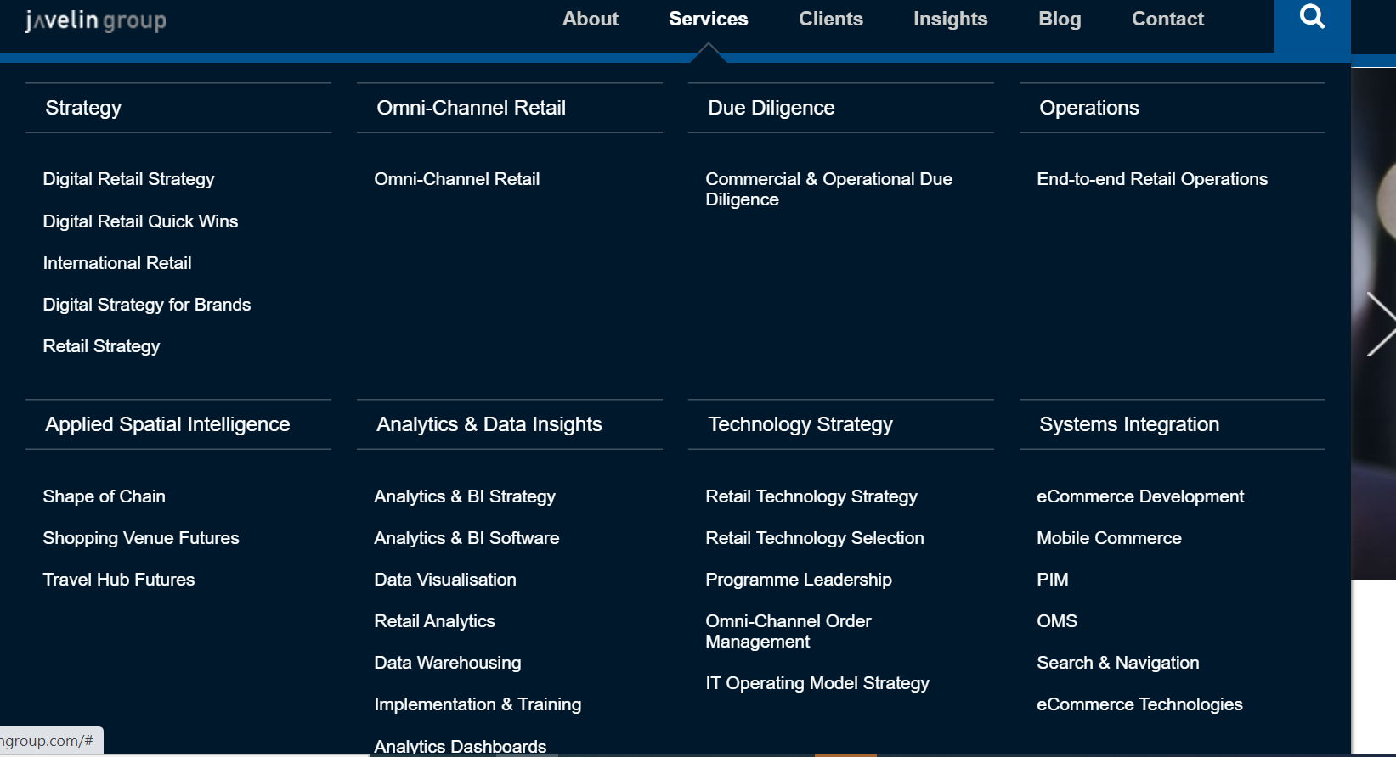The height and width of the screenshot is (757, 1396).
Task: Open Search & Navigation link
Action: [x=1117, y=663]
